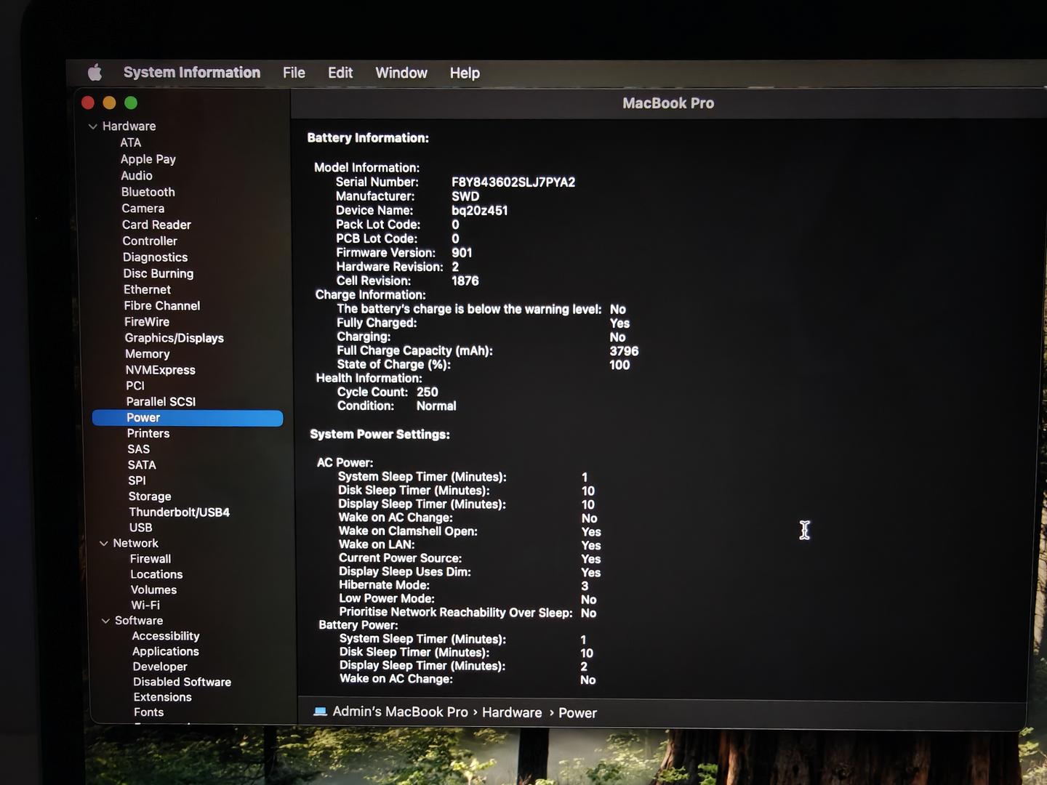Screen dimensions: 1047x785
Task: Open the Window menu
Action: (x=401, y=73)
